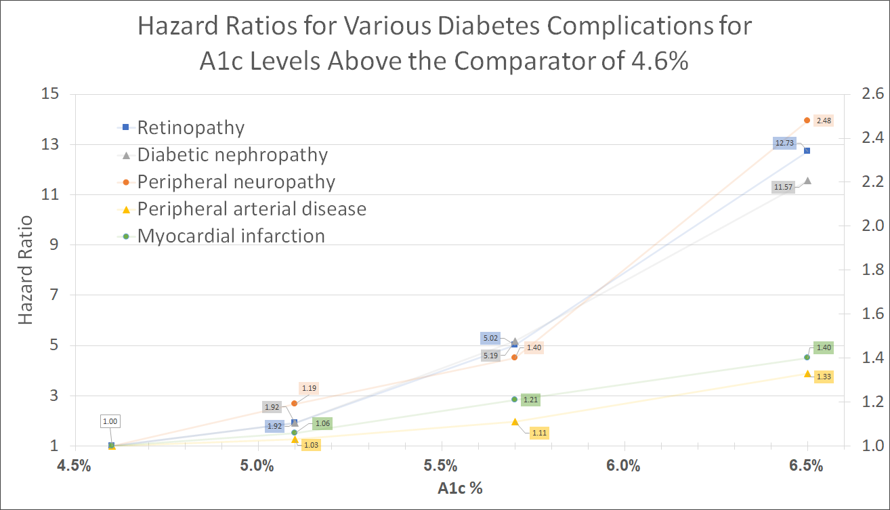Select the orange data point labeled 2.48
This screenshot has width=890, height=510.
click(807, 121)
